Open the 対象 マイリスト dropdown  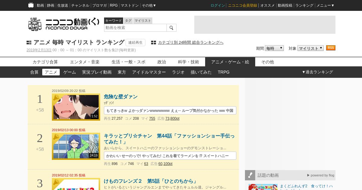click(310, 48)
